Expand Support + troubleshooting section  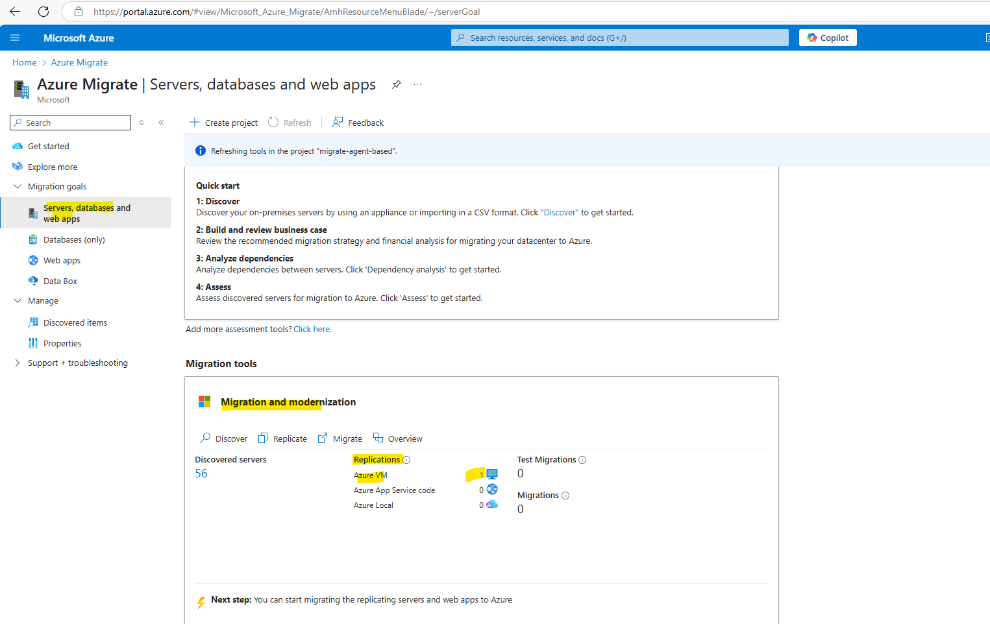coord(18,363)
